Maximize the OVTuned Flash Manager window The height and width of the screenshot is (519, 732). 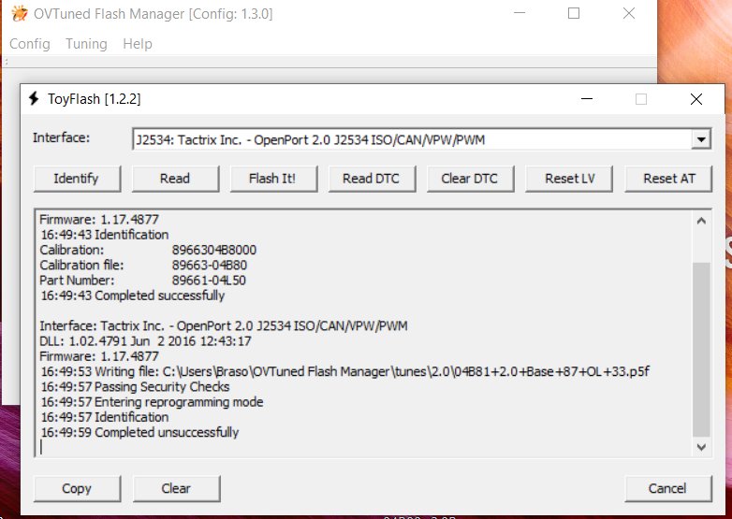click(x=574, y=13)
